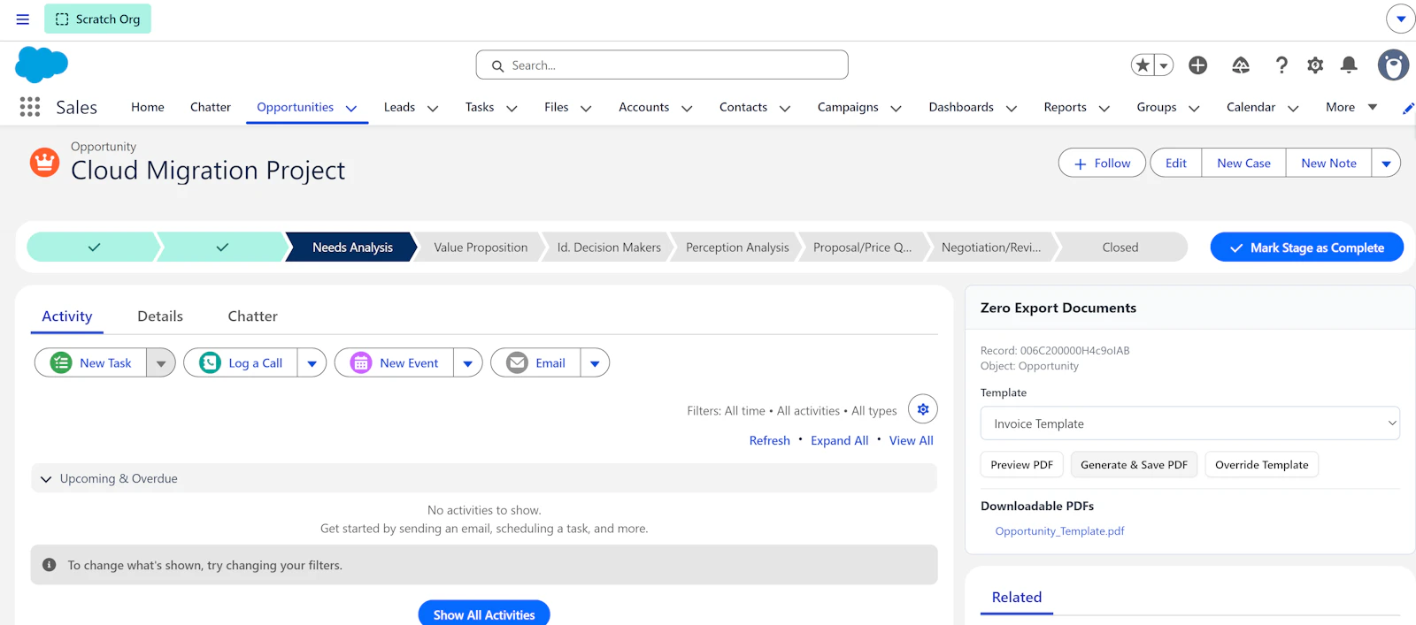1416x625 pixels.
Task: Expand the Leads nav chevron
Action: pos(433,108)
